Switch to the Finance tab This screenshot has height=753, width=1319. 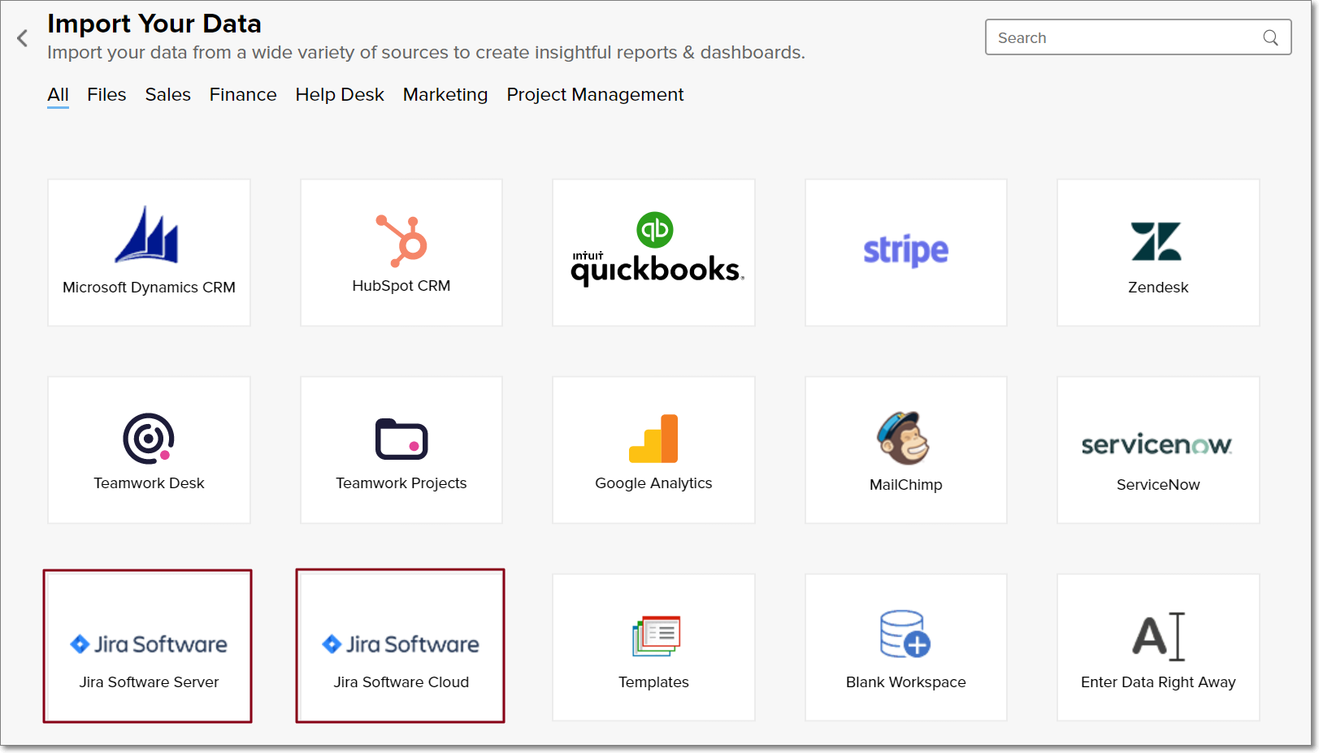pyautogui.click(x=243, y=94)
